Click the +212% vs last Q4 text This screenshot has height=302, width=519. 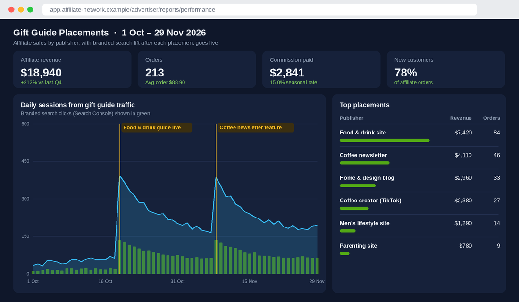coord(41,82)
